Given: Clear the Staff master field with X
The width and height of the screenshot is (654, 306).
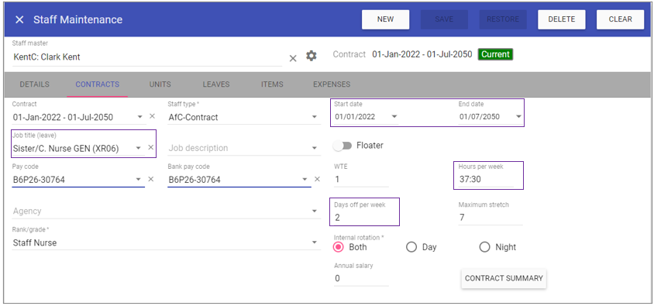Looking at the screenshot, I should click(x=293, y=58).
